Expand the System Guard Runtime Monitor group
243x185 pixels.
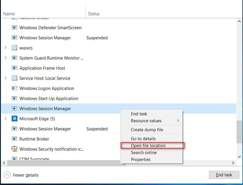tap(6, 58)
